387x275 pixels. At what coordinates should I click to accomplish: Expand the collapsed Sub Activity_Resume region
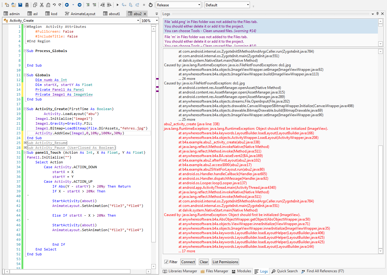(25, 143)
